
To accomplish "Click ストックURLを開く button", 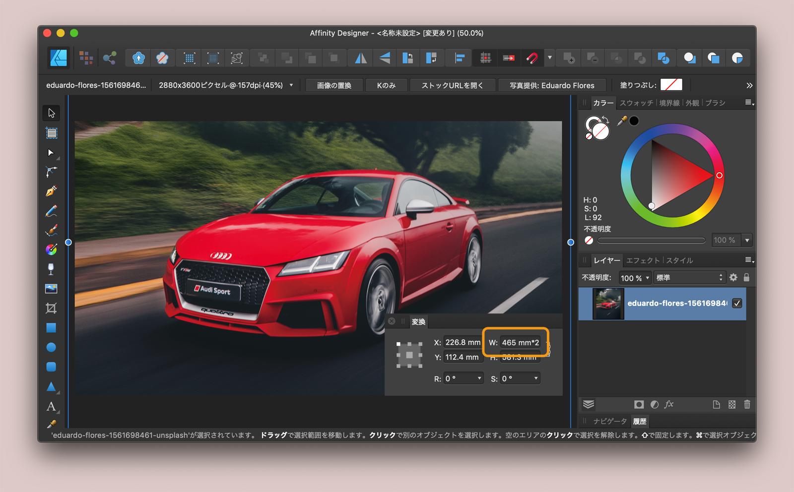I will [x=452, y=85].
